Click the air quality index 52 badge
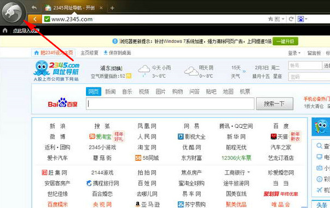This screenshot has height=208, width=330. [129, 76]
